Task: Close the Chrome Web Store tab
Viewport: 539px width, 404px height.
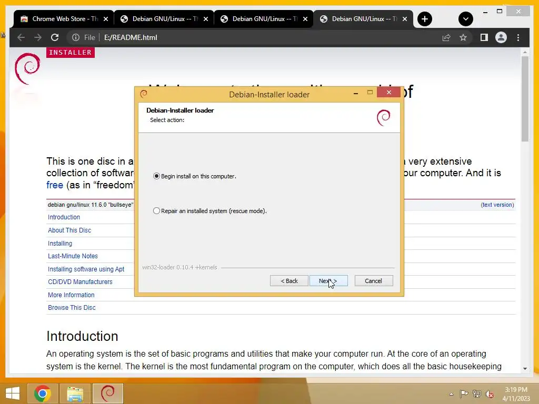Action: 106,19
